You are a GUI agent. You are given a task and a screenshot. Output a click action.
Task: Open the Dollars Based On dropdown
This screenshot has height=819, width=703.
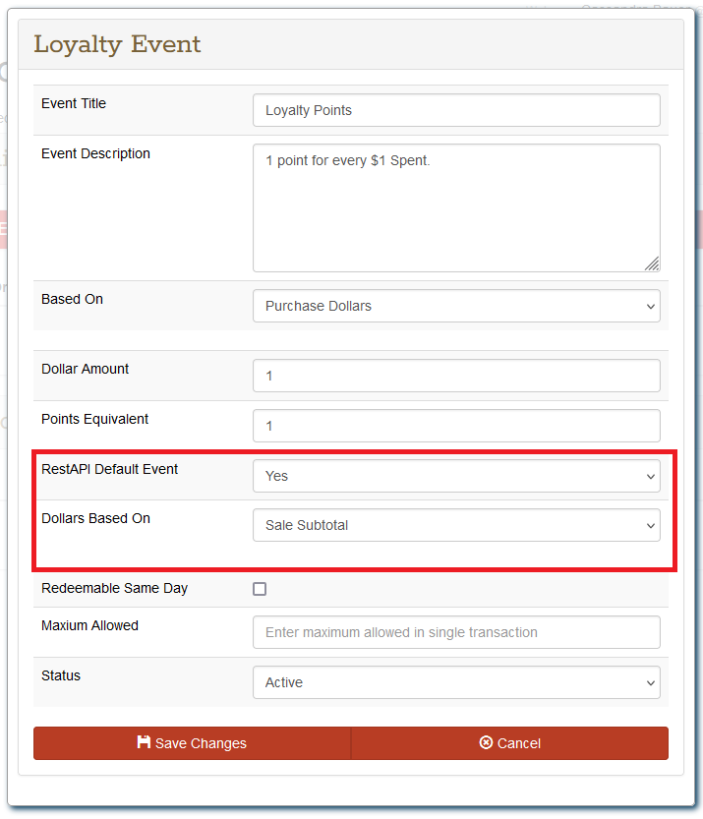tap(456, 525)
